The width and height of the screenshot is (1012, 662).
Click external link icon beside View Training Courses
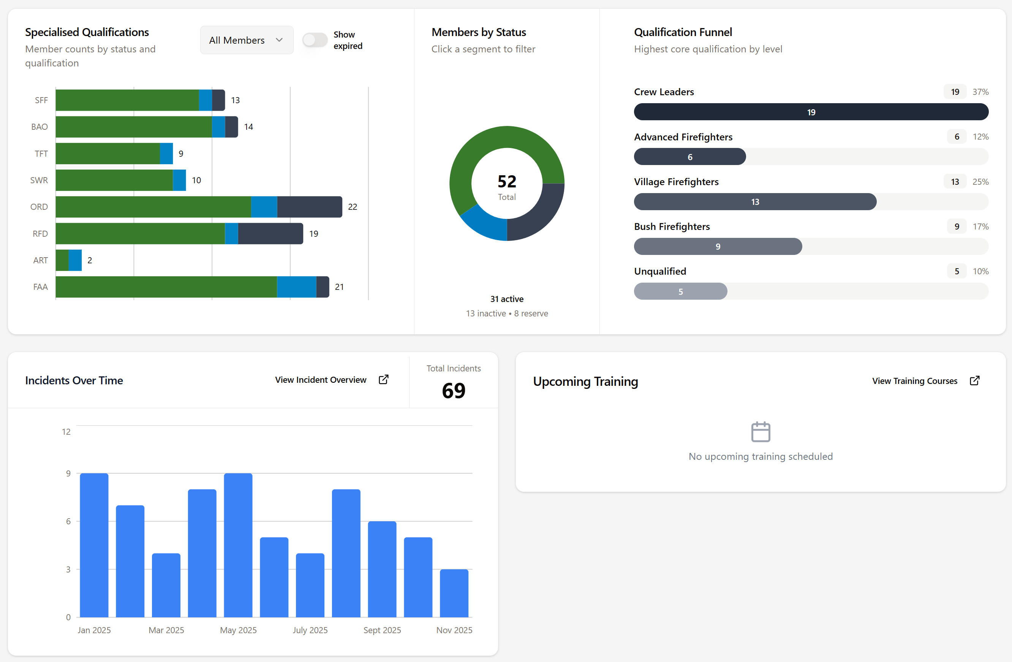point(974,381)
